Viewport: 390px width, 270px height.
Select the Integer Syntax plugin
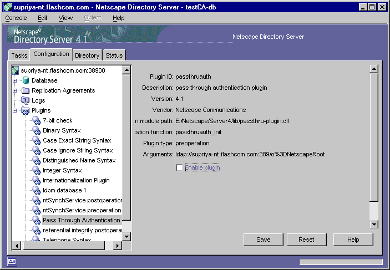(x=62, y=170)
